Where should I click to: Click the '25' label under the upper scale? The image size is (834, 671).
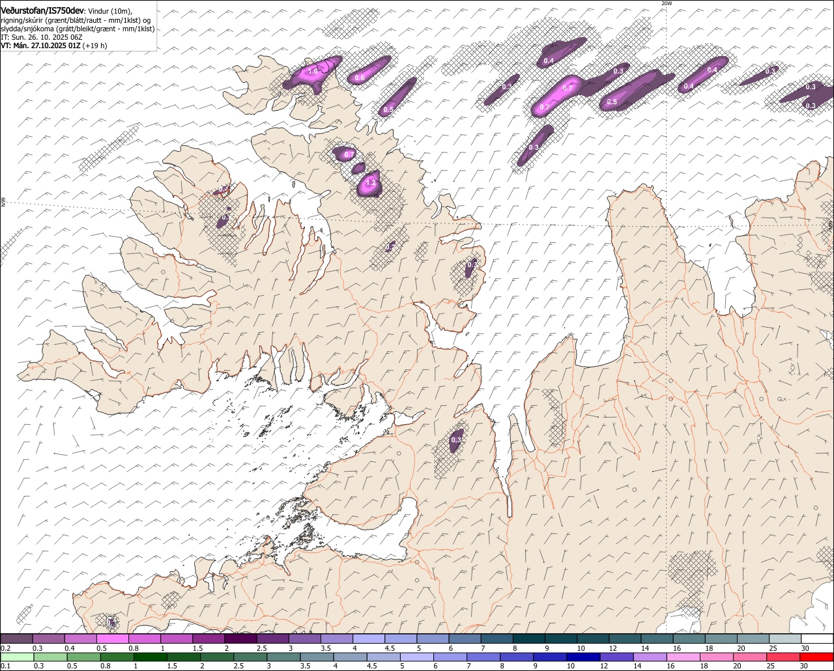(x=773, y=648)
